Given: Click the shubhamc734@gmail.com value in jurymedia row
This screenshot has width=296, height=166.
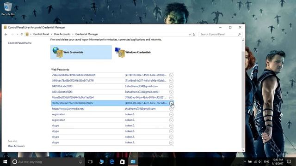Looking at the screenshot, I should click(x=140, y=109).
